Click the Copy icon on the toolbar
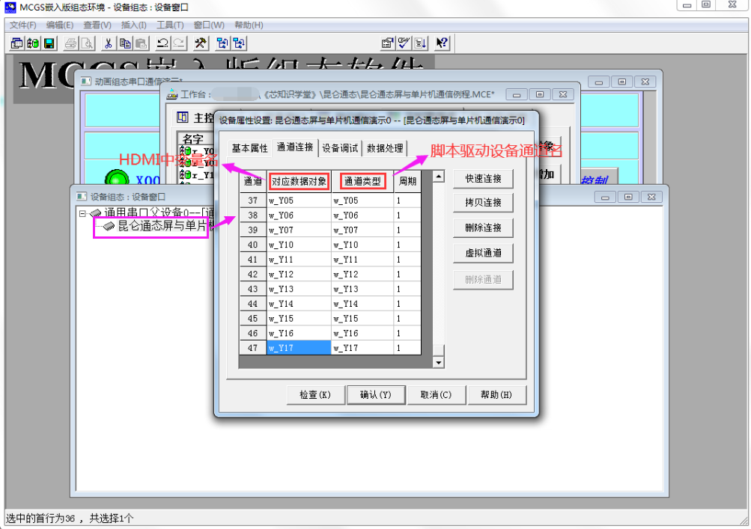This screenshot has width=751, height=529. [x=124, y=43]
